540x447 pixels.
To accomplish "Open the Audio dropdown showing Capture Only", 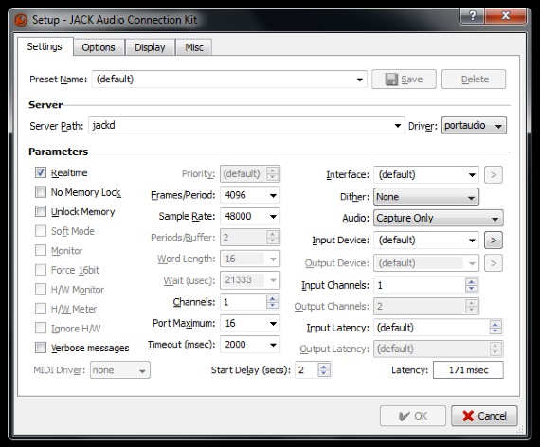I will [439, 218].
